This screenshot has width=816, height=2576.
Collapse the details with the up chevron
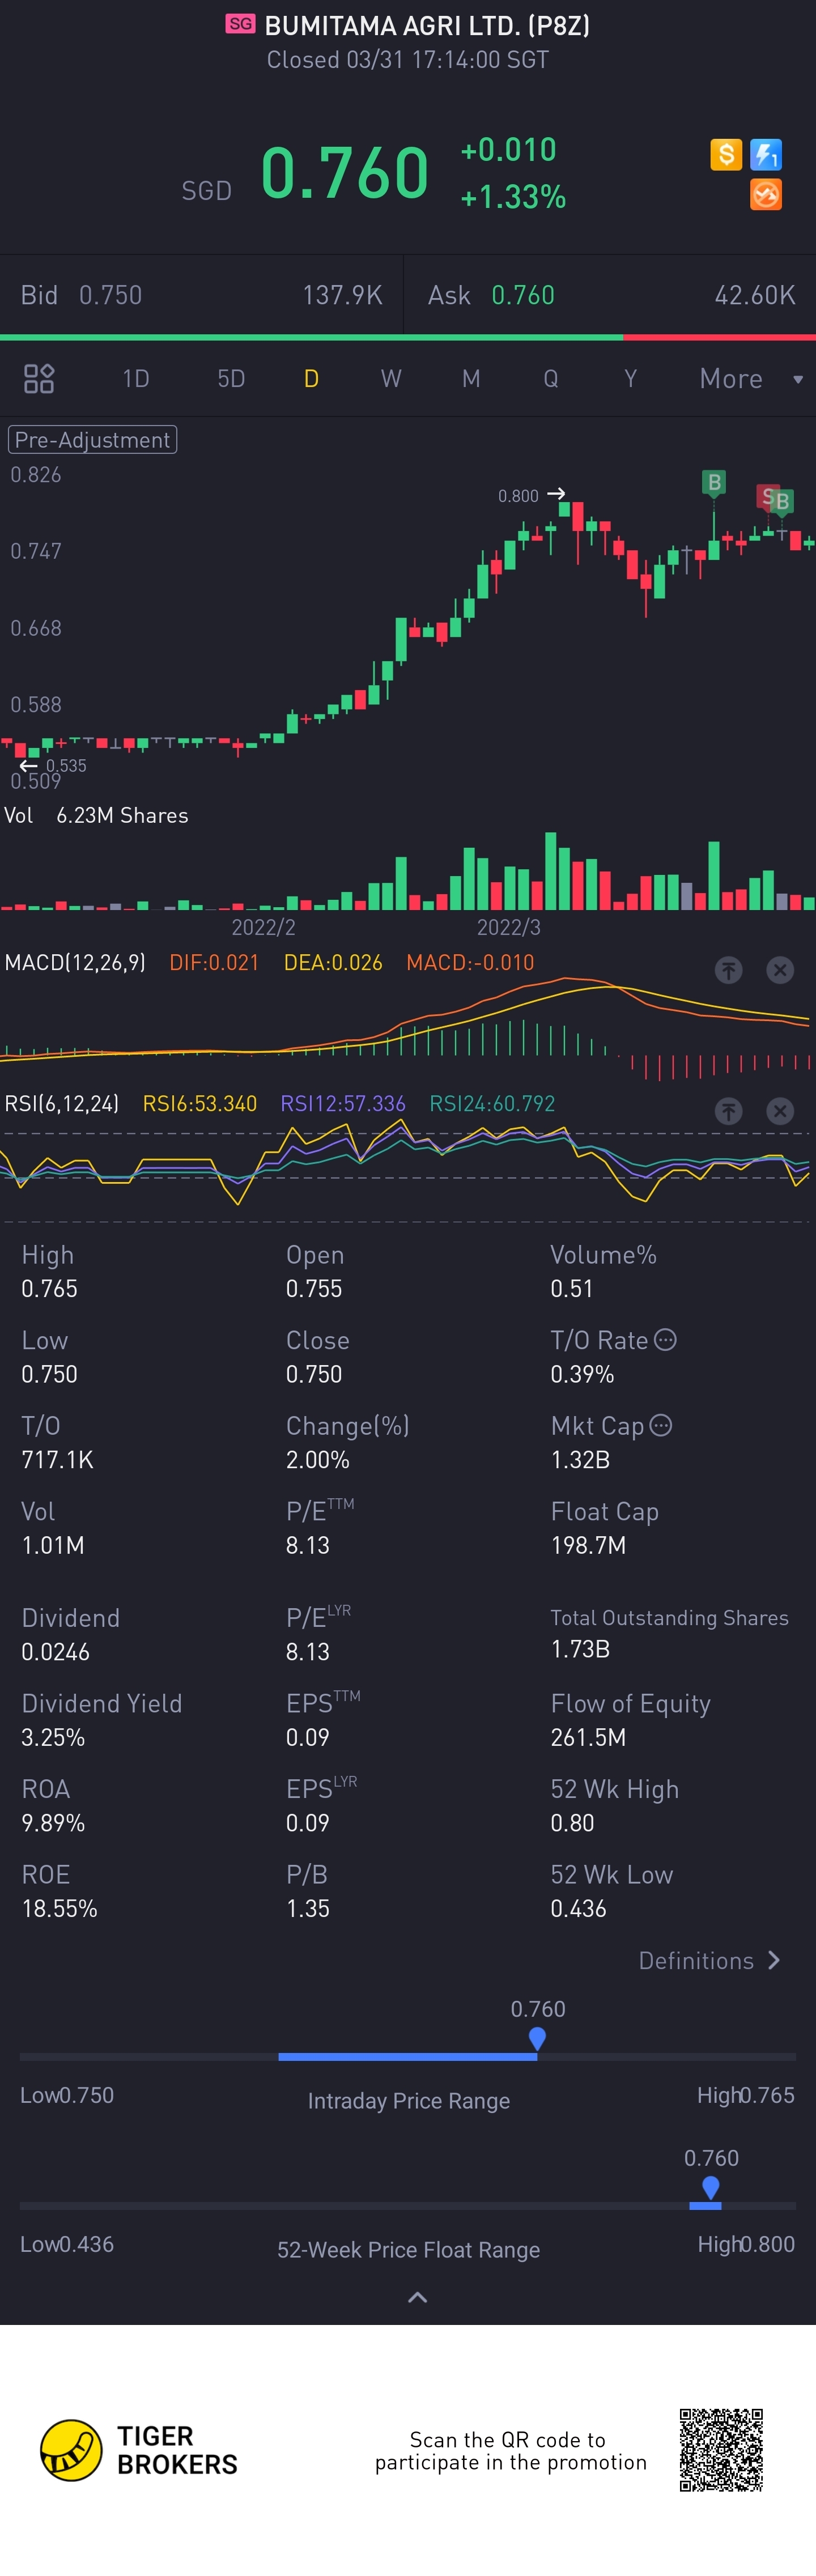click(x=418, y=2297)
